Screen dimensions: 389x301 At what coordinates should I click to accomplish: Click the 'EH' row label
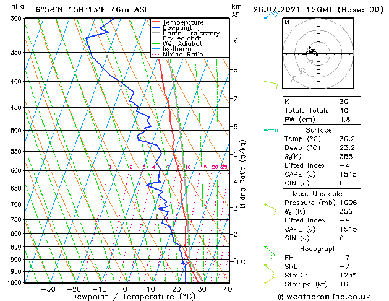[289, 258]
